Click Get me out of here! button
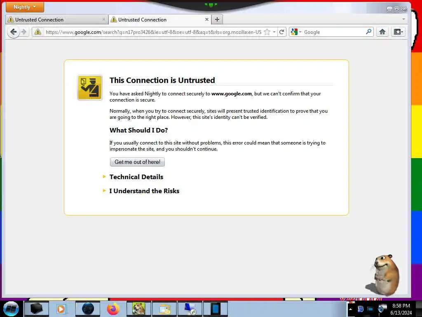The image size is (422, 317). point(137,162)
